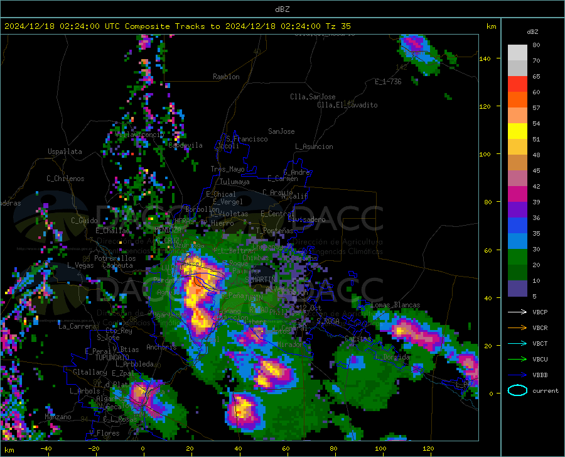Click the green 30 dBZ legend swatch
Image resolution: width=565 pixels, height=457 pixels.
(517, 257)
